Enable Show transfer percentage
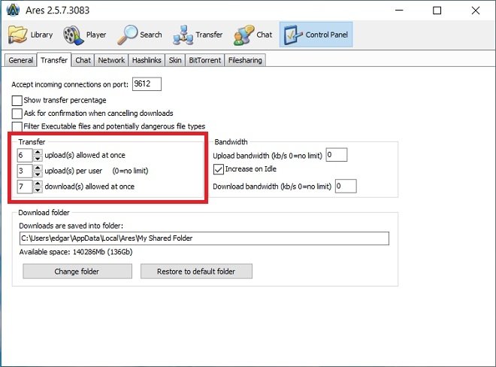Viewport: 496px width, 367px height. tap(17, 100)
